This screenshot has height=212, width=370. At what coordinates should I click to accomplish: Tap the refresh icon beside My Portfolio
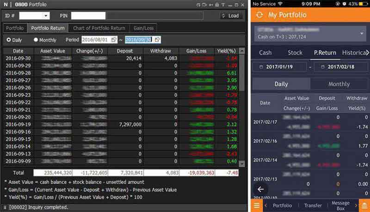coord(259,15)
